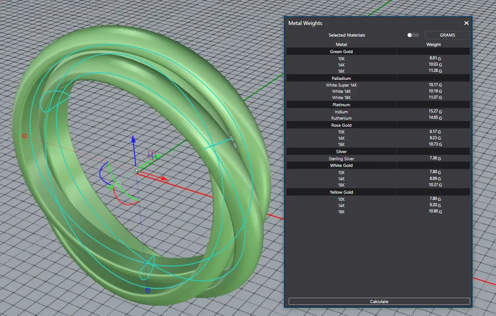Switch units with the GRAMS button
Screen dimensions: 496x316
pos(447,35)
